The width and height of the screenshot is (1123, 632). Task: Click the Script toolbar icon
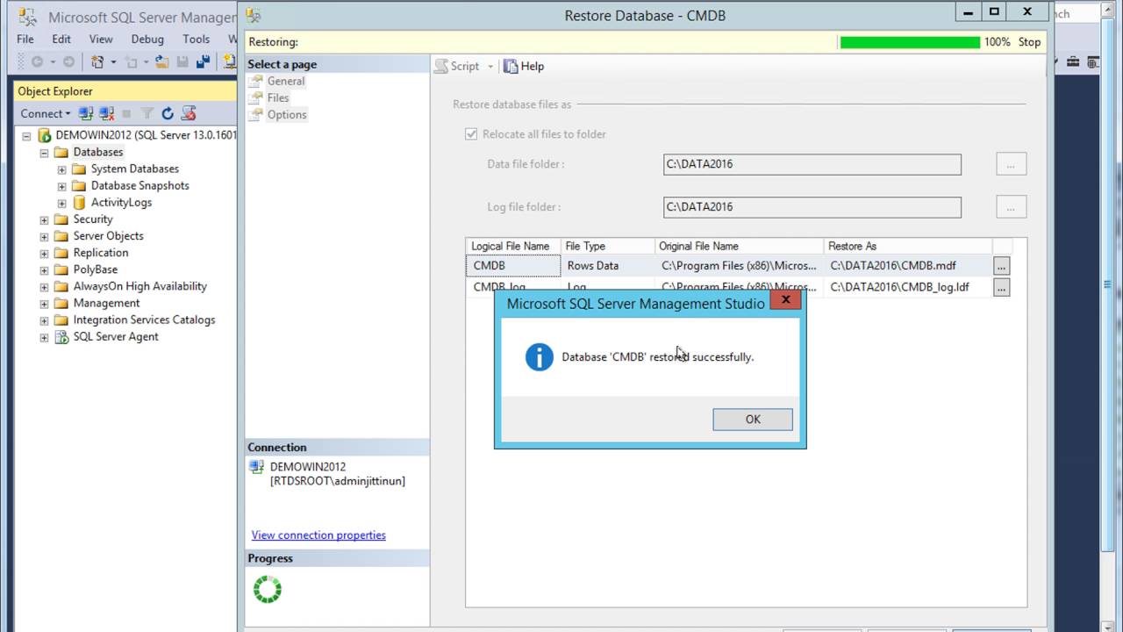click(x=441, y=66)
